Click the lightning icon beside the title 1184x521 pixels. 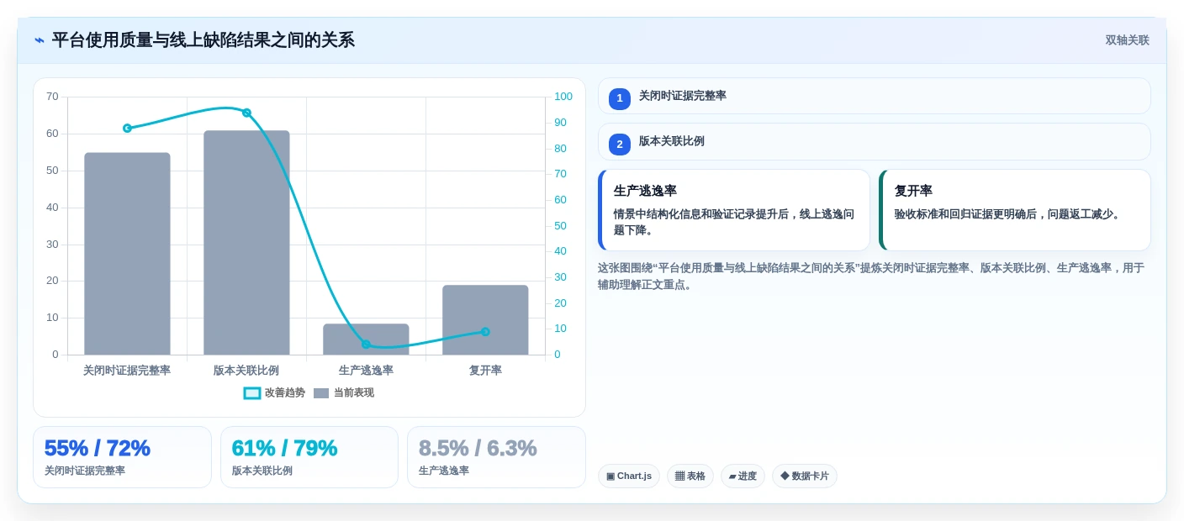point(40,40)
